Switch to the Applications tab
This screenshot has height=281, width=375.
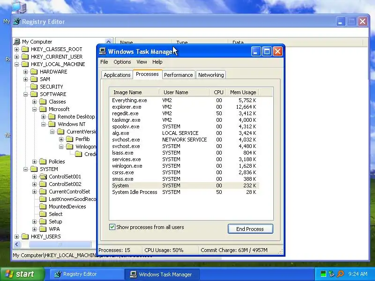117,75
